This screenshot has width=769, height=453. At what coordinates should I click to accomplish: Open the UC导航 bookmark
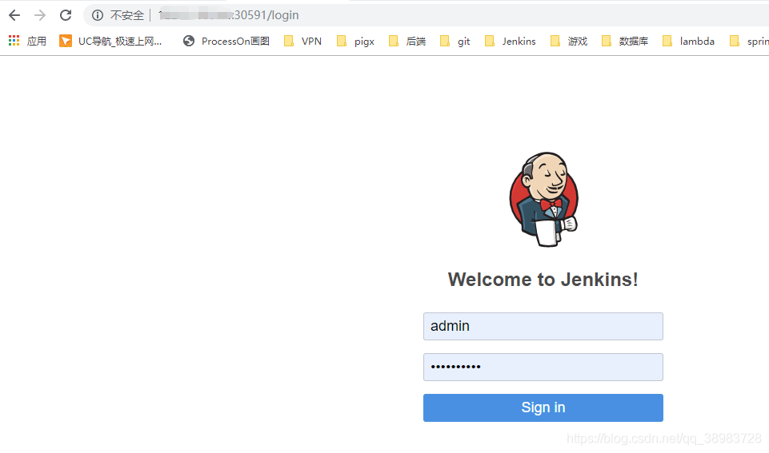(x=110, y=41)
